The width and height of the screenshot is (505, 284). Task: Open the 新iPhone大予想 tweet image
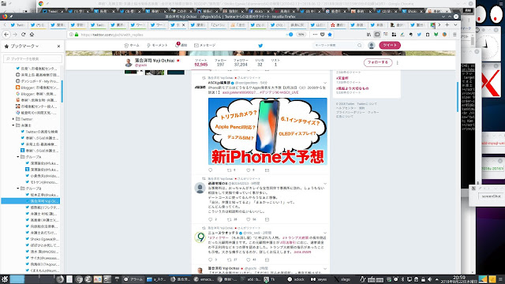tap(267, 132)
